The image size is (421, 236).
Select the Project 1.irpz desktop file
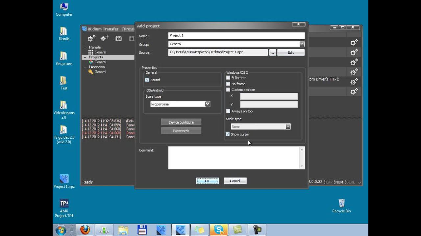[x=64, y=181]
